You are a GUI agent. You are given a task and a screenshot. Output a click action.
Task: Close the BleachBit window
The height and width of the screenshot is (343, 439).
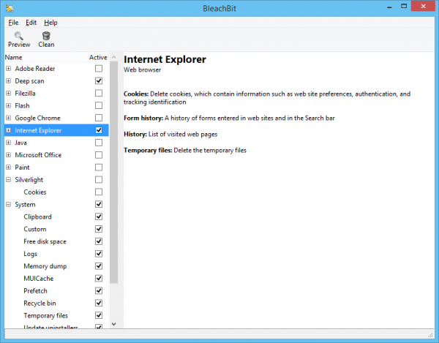coord(423,6)
